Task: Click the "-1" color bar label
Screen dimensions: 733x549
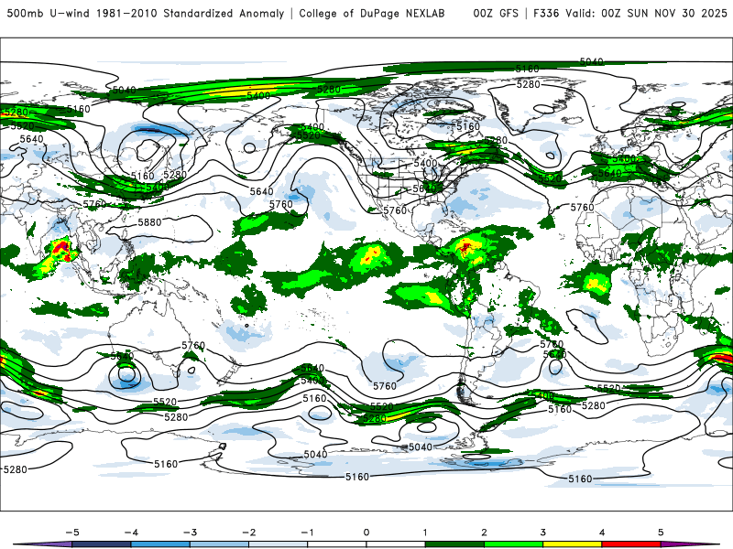Action: [x=308, y=533]
